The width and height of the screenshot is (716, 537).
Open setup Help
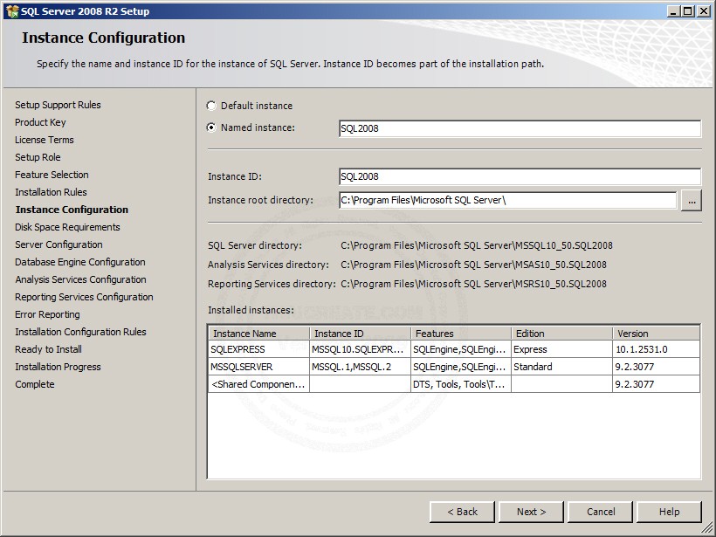click(669, 512)
